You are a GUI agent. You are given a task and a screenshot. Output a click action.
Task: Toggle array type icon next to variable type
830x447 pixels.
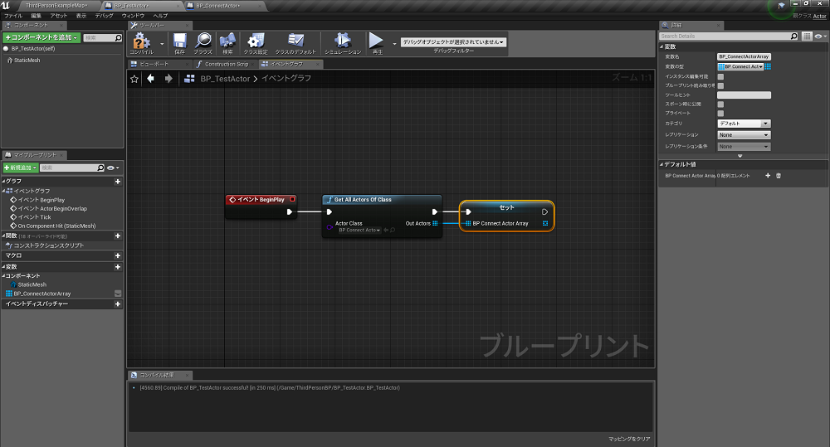pos(768,66)
